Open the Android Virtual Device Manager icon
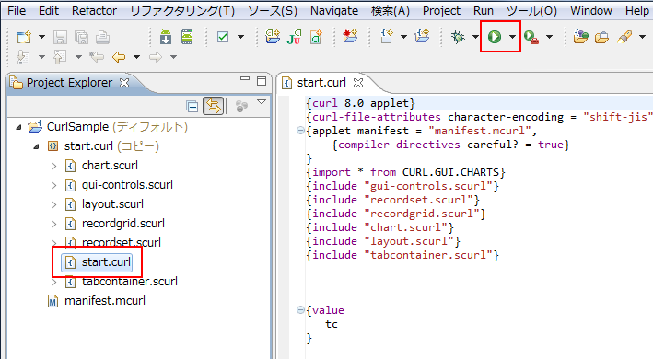Screen dimensions: 653x359 pyautogui.click(x=187, y=37)
